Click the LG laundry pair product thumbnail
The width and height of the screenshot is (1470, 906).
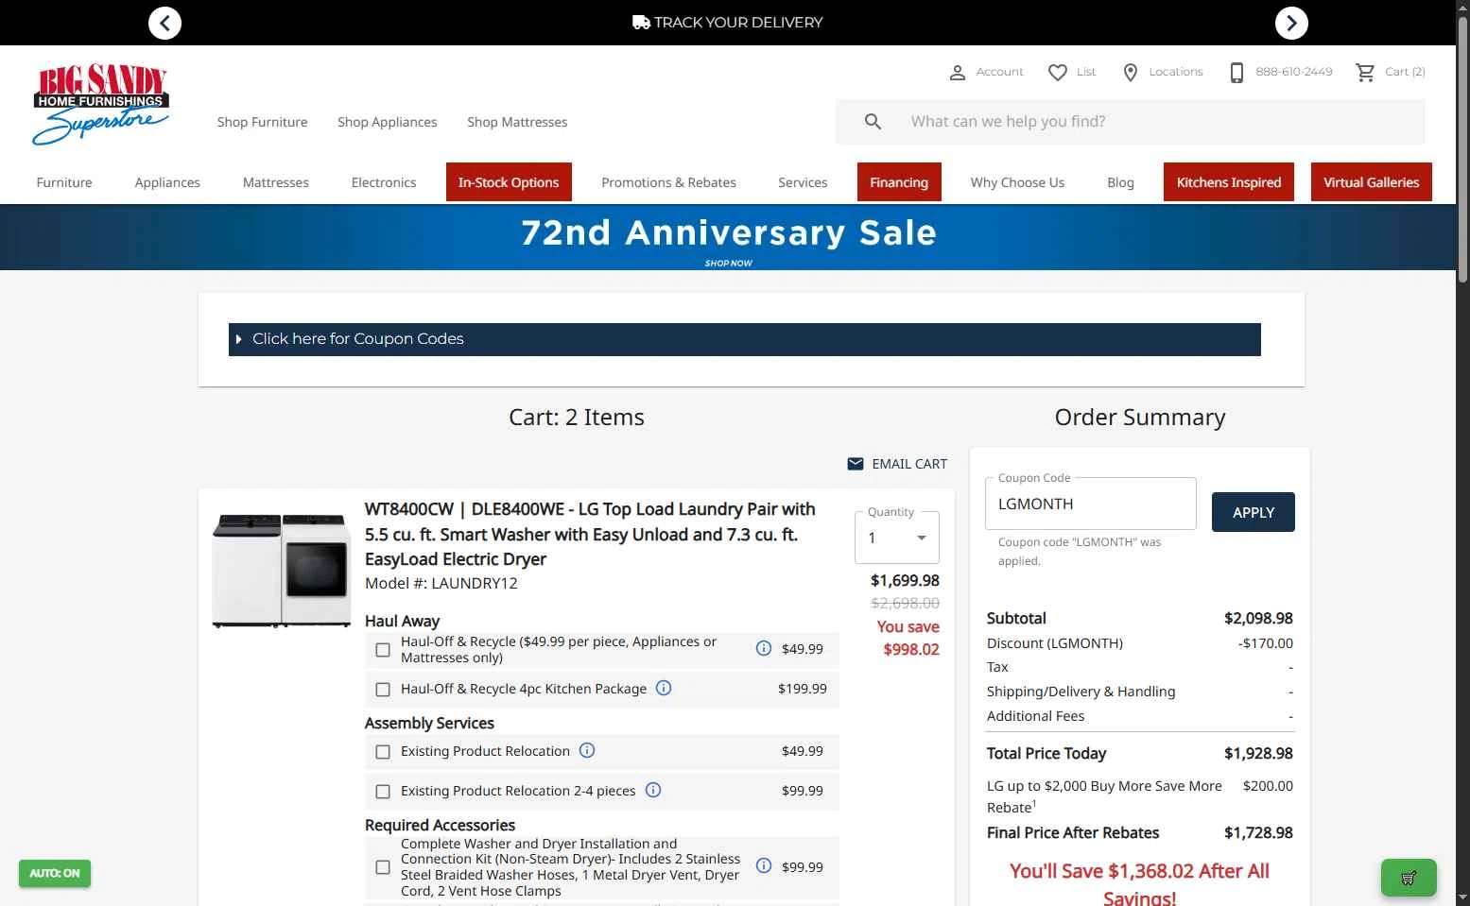282,571
